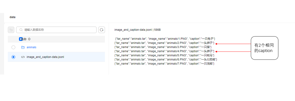Open image_and_caption-data.jsonl file name
This screenshot has height=101, width=295.
click(x=45, y=57)
